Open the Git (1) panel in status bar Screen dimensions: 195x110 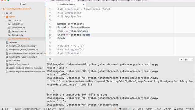(190, 109)
